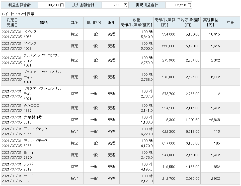Select the average cost 5,470.00

click(x=193, y=46)
